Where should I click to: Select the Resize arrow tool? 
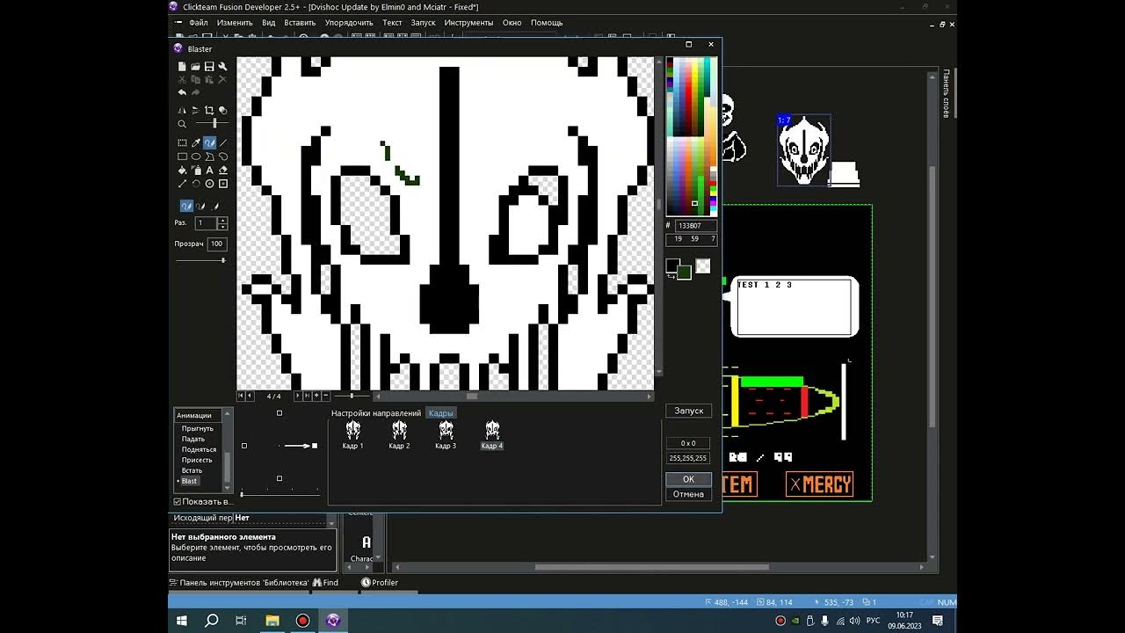[x=182, y=184]
